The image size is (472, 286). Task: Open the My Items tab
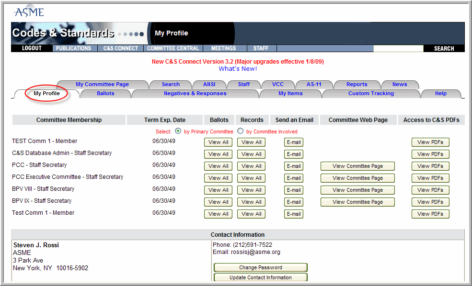click(290, 93)
